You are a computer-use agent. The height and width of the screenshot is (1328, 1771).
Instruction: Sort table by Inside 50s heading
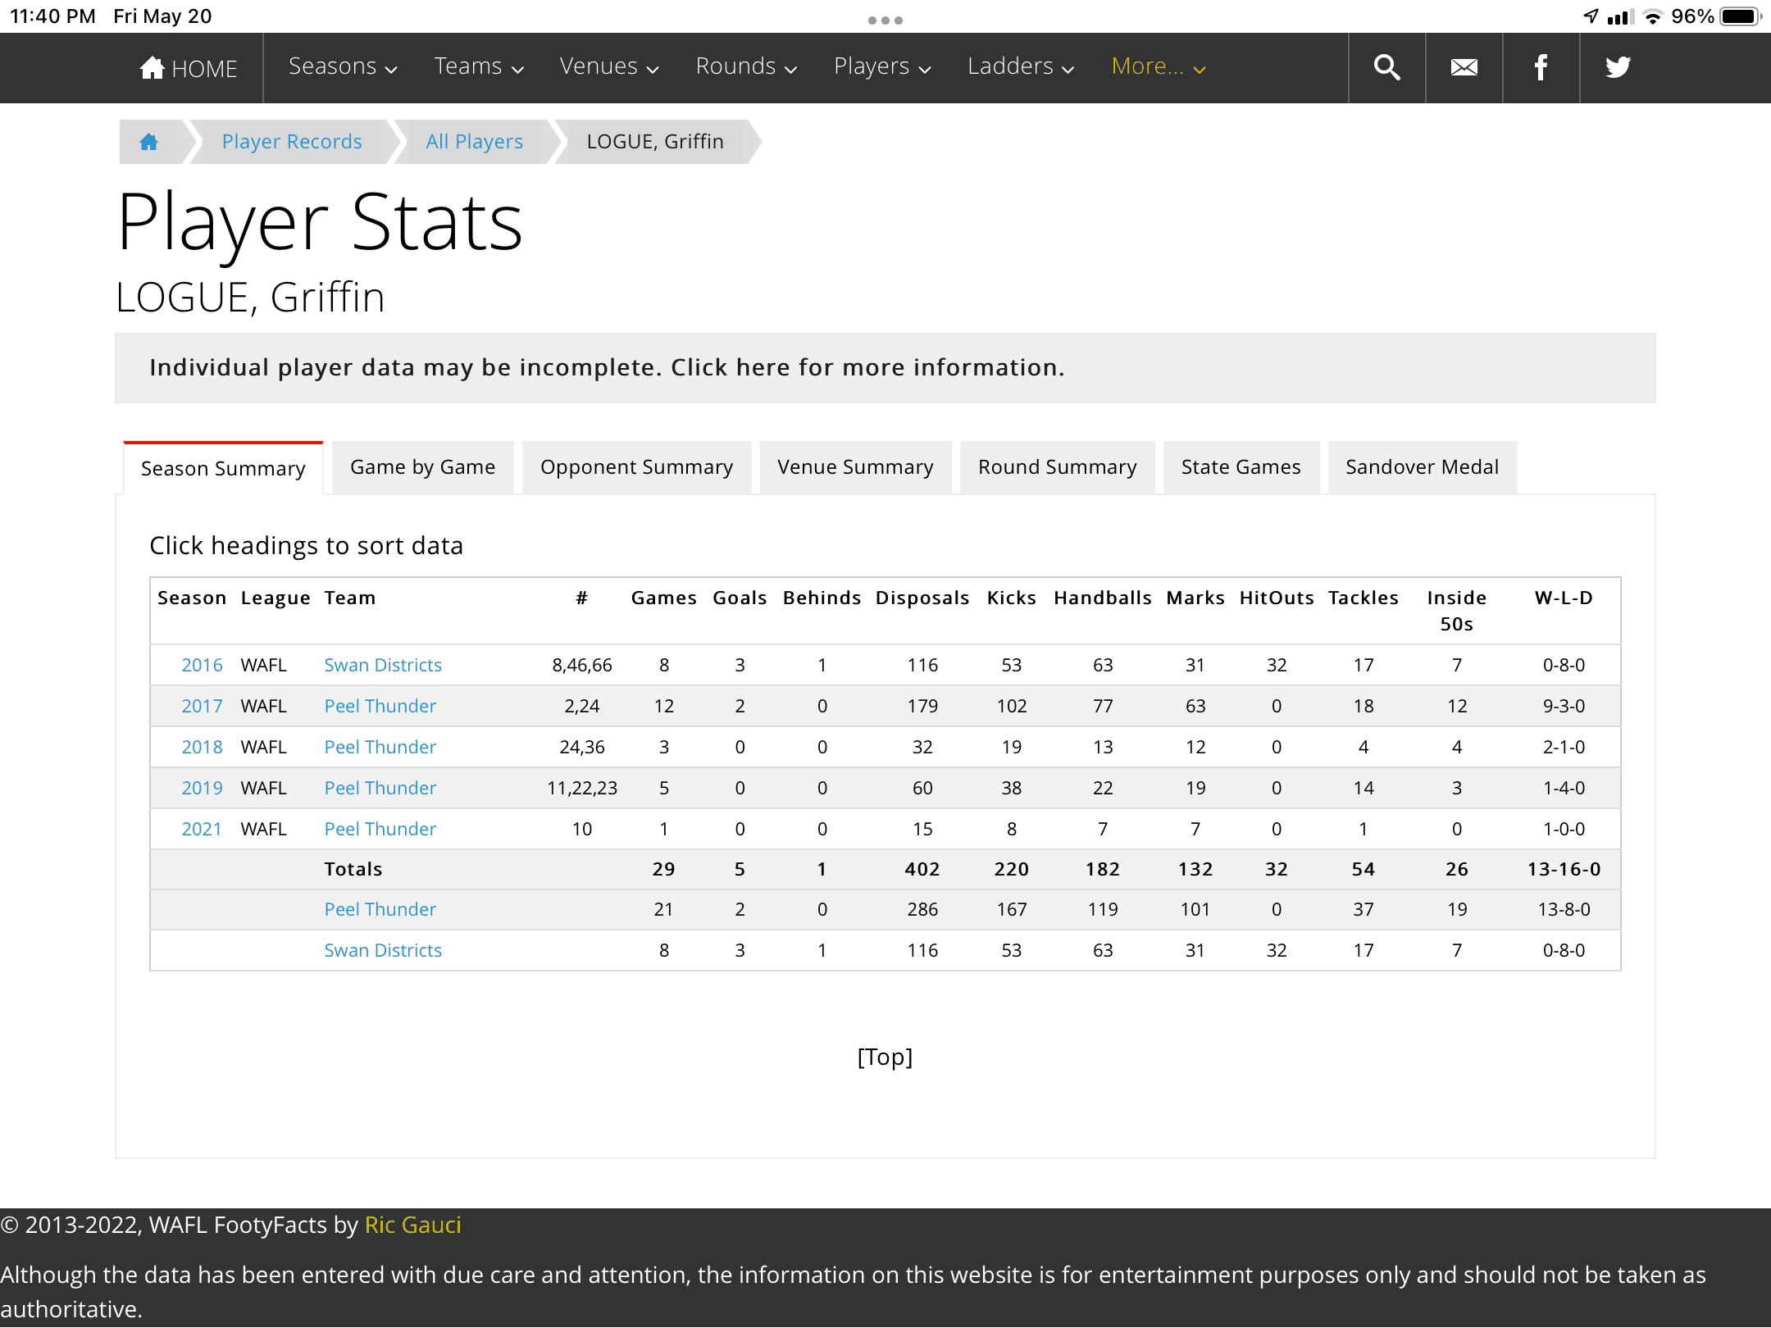(x=1457, y=611)
